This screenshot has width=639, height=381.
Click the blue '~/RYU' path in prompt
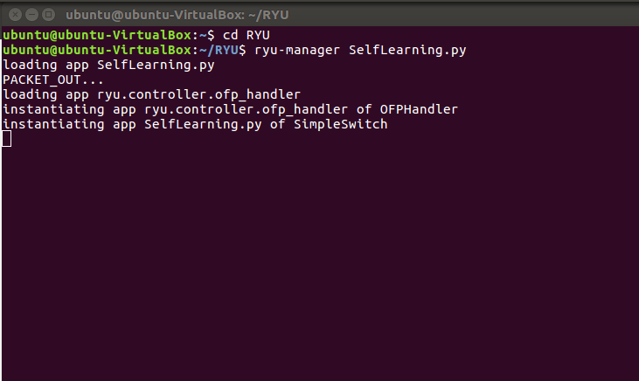pyautogui.click(x=229, y=50)
